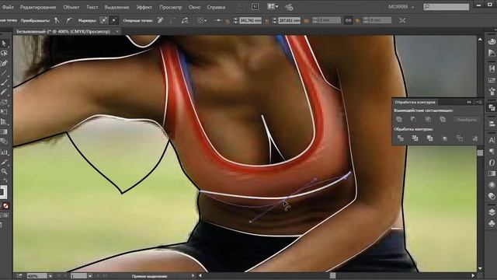Open the artboard number dropdown in status bar
This screenshot has height=280, width=497.
pyautogui.click(x=90, y=276)
